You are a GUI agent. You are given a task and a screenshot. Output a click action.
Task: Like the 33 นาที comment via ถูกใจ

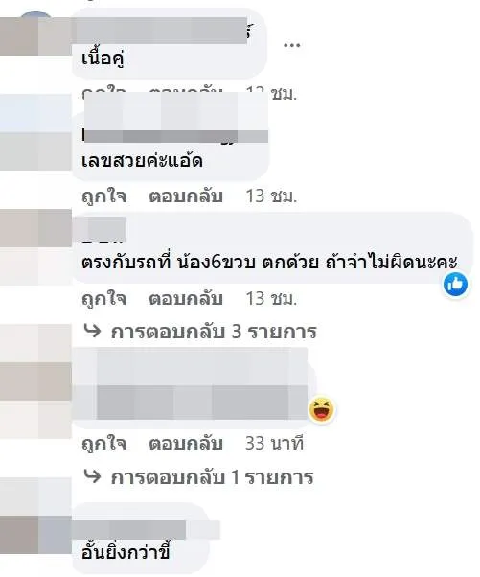tap(104, 443)
